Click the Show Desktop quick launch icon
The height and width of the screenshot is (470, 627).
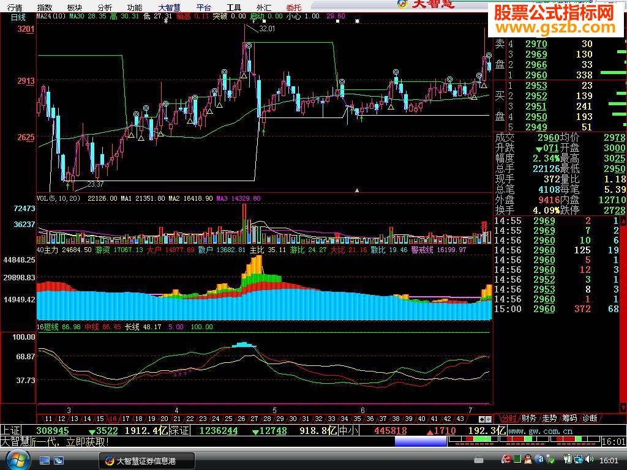(x=45, y=460)
